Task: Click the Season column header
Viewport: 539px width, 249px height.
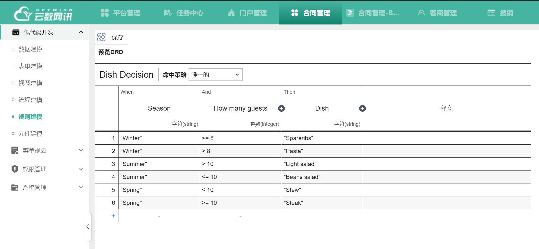Action: (x=159, y=108)
